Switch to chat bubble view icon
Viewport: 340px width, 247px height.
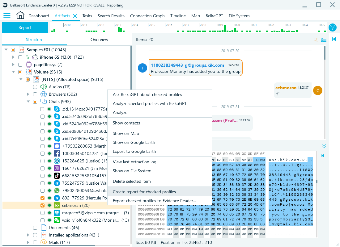pos(316,40)
